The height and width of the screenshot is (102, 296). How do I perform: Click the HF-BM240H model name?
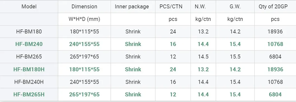tap(29, 82)
